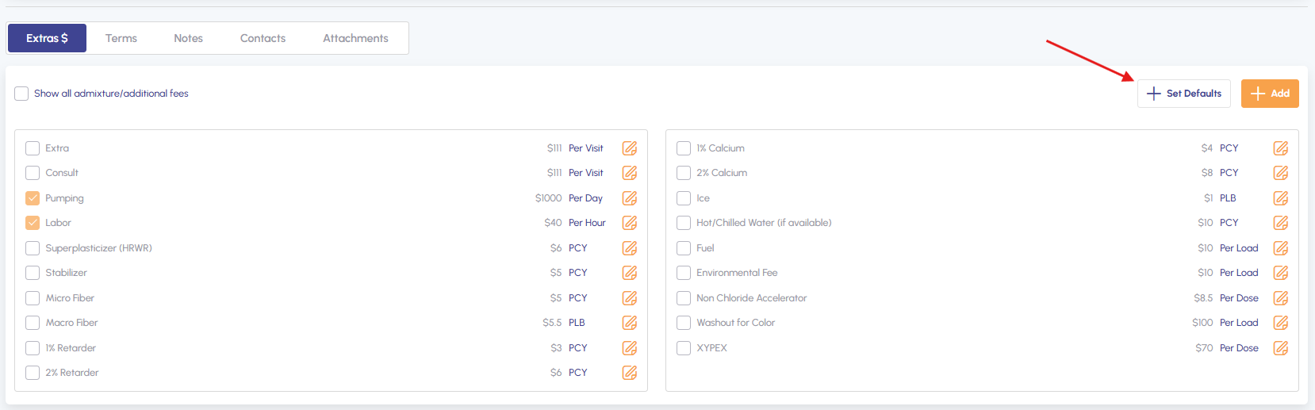
Task: Click the edit icon for XYPEX
Action: (x=1281, y=348)
